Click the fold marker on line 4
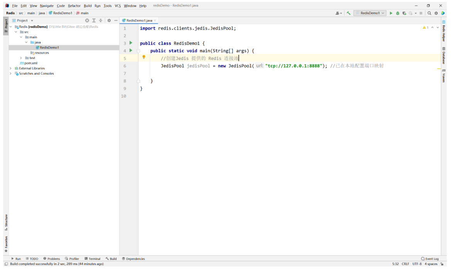 pyautogui.click(x=138, y=51)
